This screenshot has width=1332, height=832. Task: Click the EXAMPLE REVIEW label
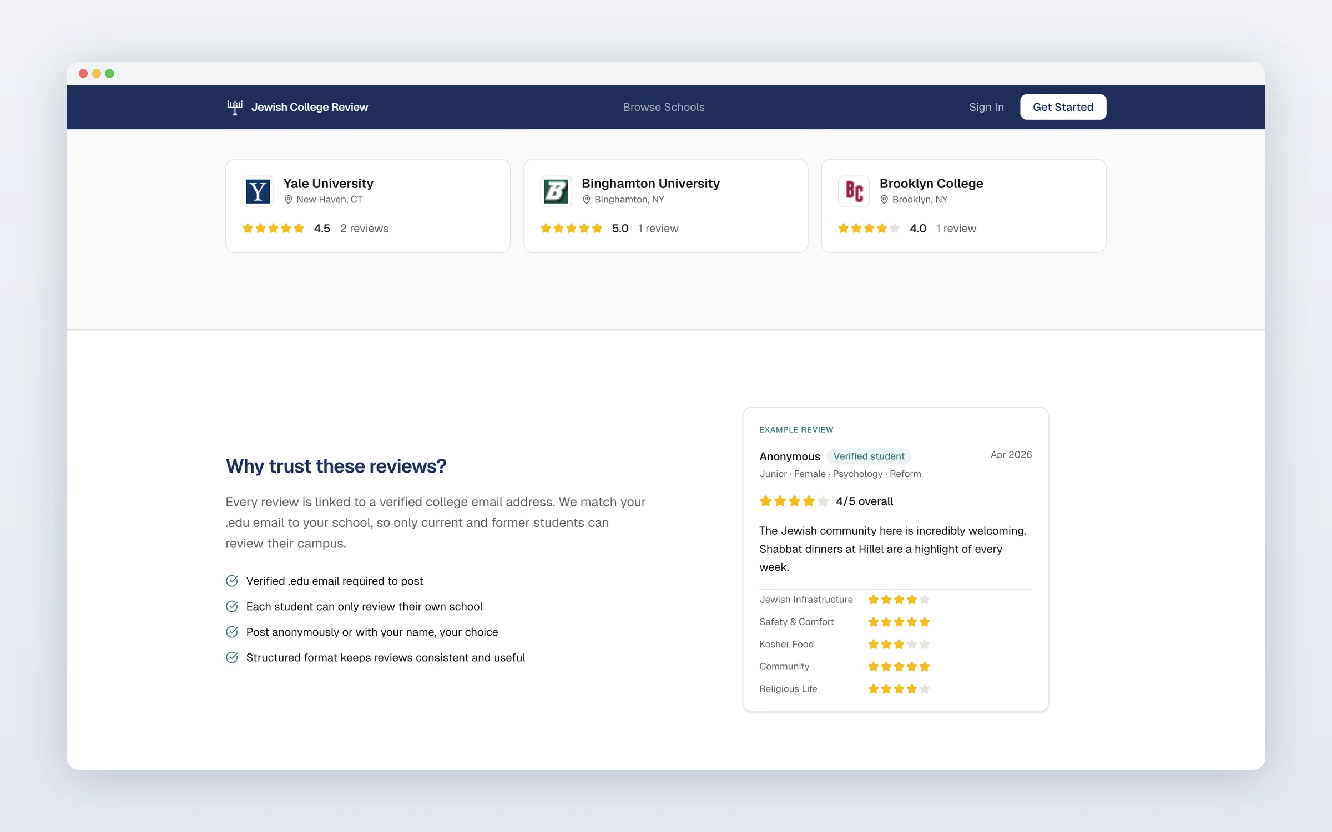coord(796,430)
